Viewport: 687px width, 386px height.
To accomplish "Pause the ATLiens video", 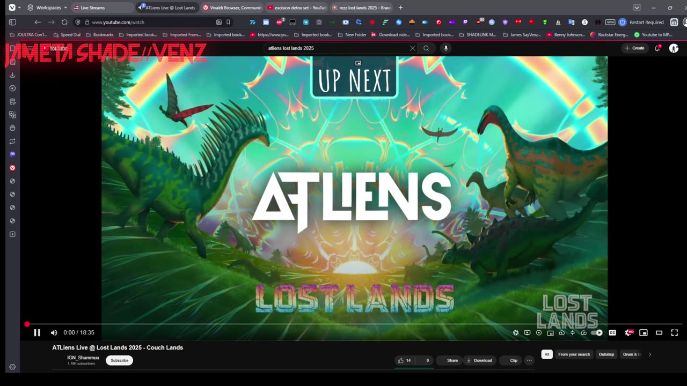I will pyautogui.click(x=37, y=332).
